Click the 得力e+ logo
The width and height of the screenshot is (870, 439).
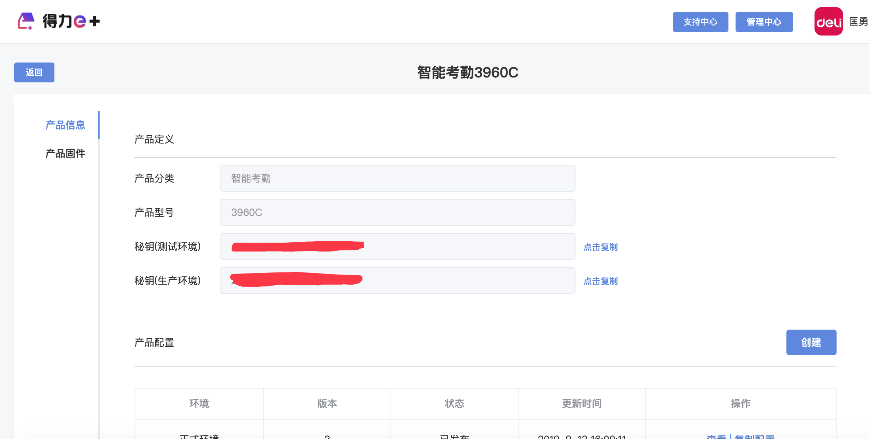point(59,21)
